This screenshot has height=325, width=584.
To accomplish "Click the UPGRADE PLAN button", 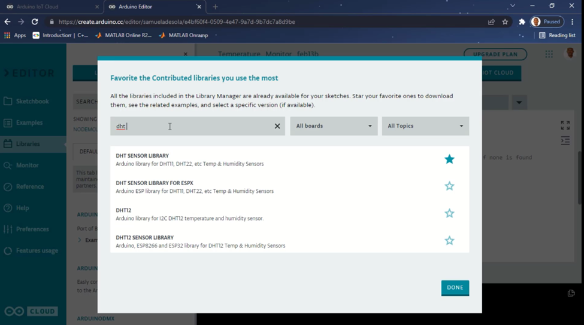I will tap(495, 54).
